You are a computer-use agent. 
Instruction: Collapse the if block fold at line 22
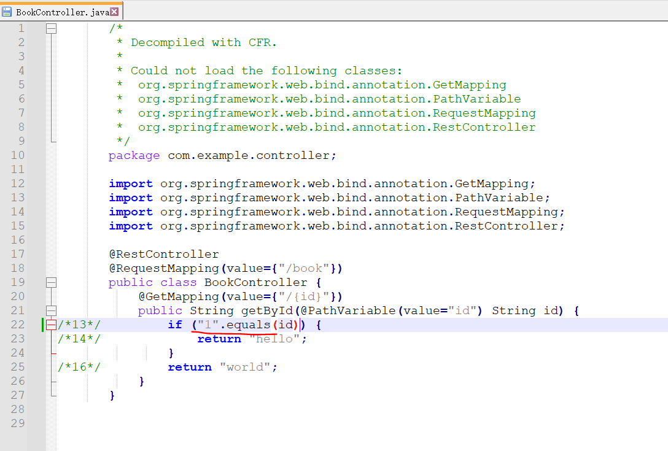click(x=51, y=325)
